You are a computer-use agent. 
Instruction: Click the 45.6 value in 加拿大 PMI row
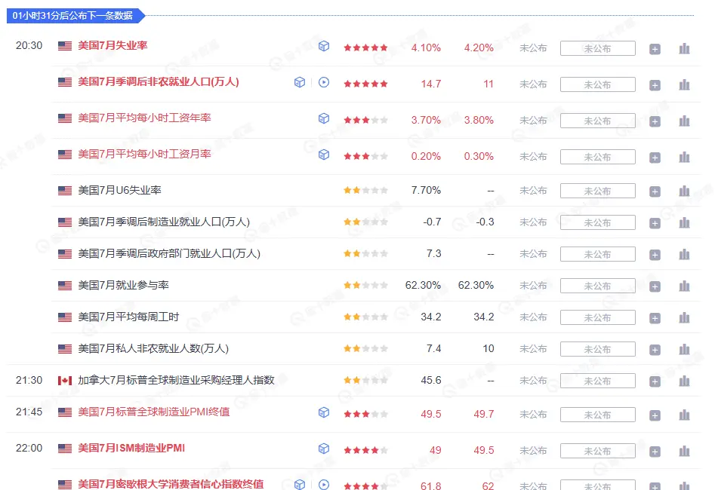[x=431, y=380]
